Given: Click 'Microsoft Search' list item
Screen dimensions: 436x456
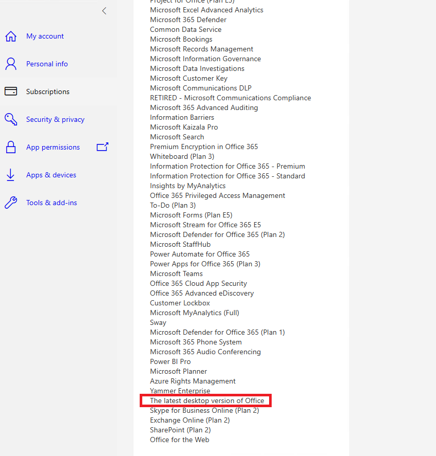Looking at the screenshot, I should (x=177, y=137).
